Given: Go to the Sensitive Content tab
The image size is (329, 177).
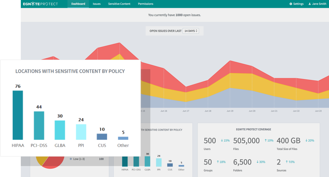Looking at the screenshot, I should pos(119,4).
